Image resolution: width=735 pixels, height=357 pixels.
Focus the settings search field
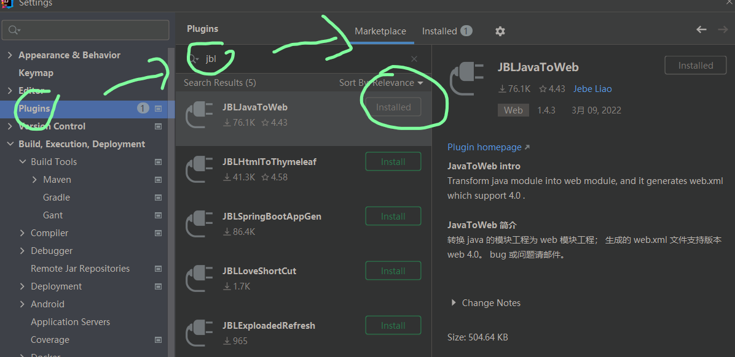(x=86, y=30)
